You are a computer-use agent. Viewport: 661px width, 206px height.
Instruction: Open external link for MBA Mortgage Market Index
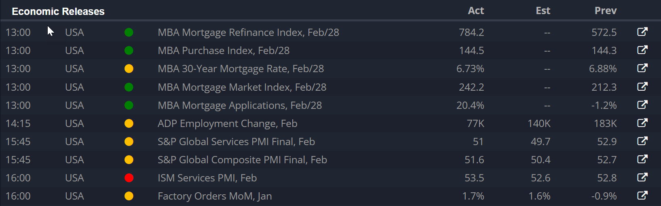point(642,87)
